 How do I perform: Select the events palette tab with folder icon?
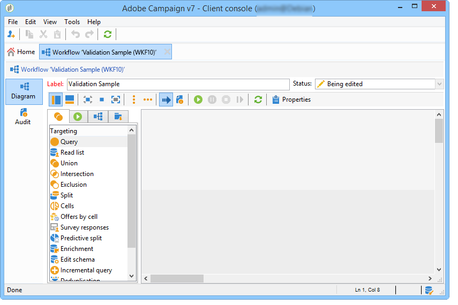(x=118, y=117)
